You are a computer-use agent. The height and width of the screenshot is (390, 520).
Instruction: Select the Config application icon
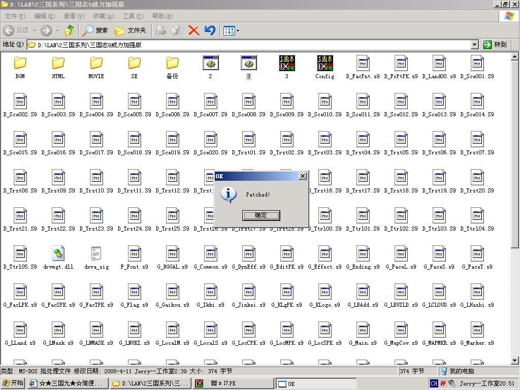(324, 63)
